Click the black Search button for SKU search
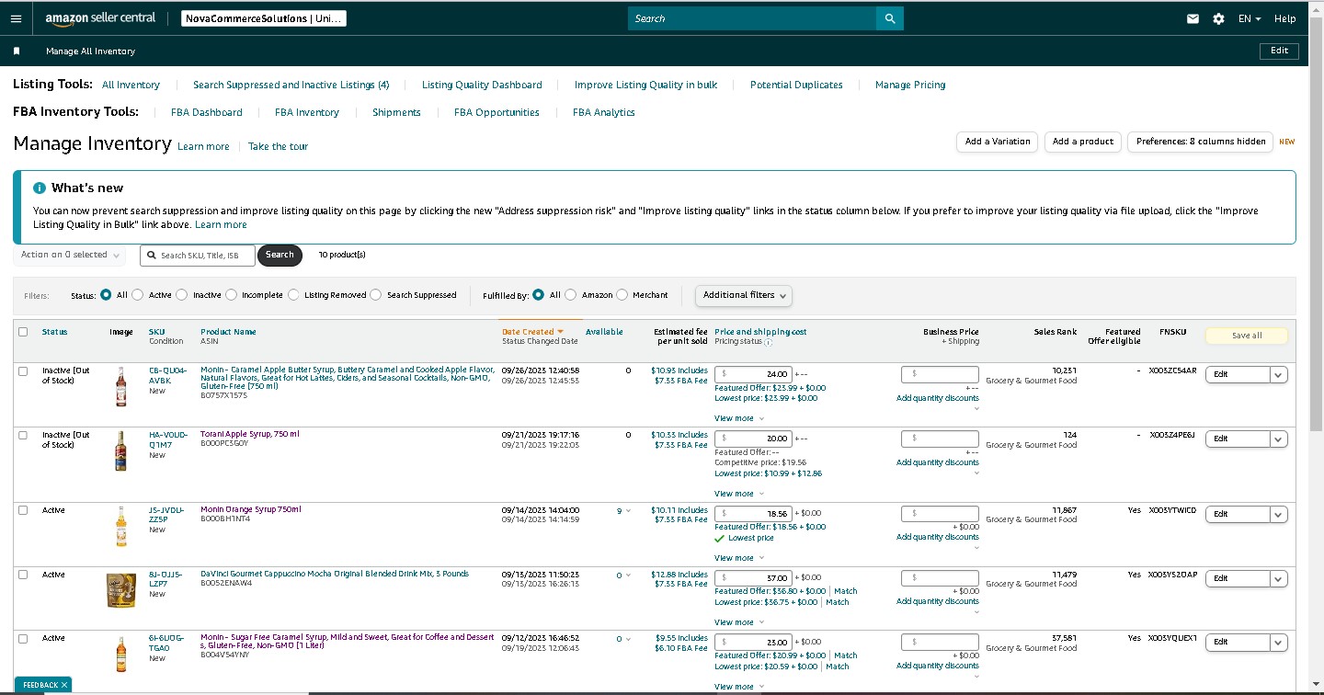Image resolution: width=1324 pixels, height=695 pixels. pyautogui.click(x=280, y=255)
